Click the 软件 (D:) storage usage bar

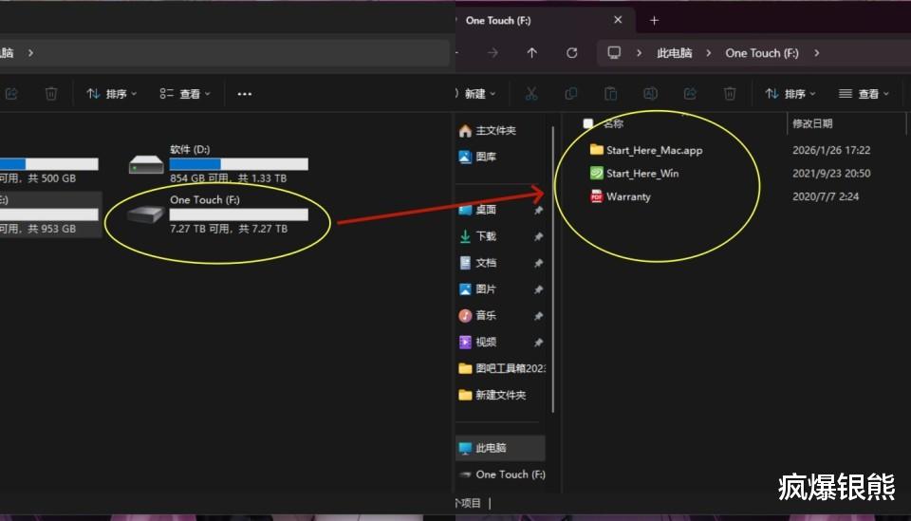(239, 164)
